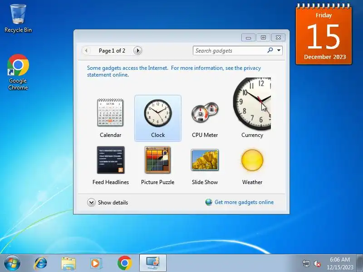This screenshot has height=272, width=363.
Task: Open Google Chrome desktop shortcut
Action: (18, 72)
